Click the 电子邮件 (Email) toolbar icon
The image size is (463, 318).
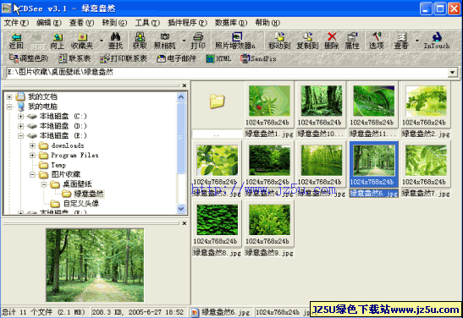[176, 58]
